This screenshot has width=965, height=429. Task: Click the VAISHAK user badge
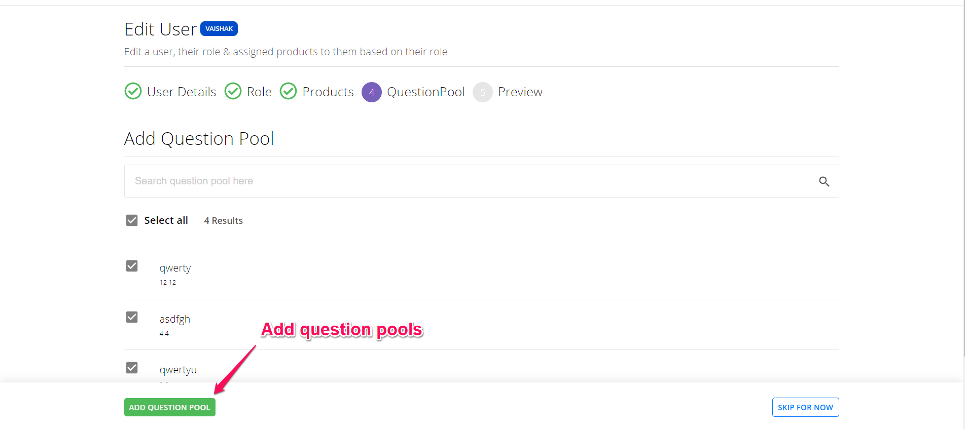click(219, 29)
